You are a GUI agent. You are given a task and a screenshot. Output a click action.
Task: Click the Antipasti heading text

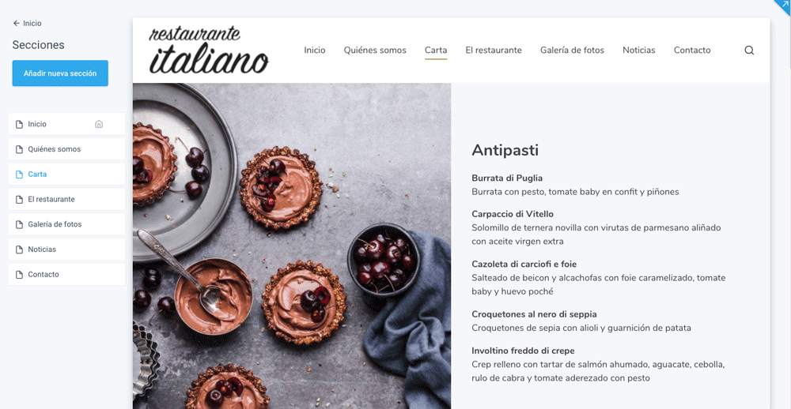click(505, 149)
